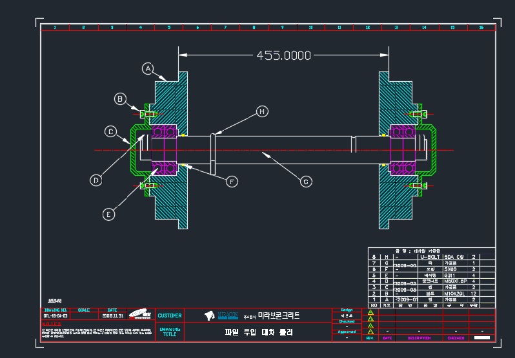Select part balloon A

(x=148, y=69)
